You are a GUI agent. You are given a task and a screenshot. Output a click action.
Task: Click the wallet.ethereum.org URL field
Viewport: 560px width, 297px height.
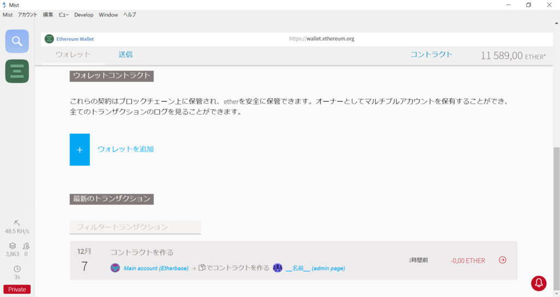pyautogui.click(x=322, y=39)
